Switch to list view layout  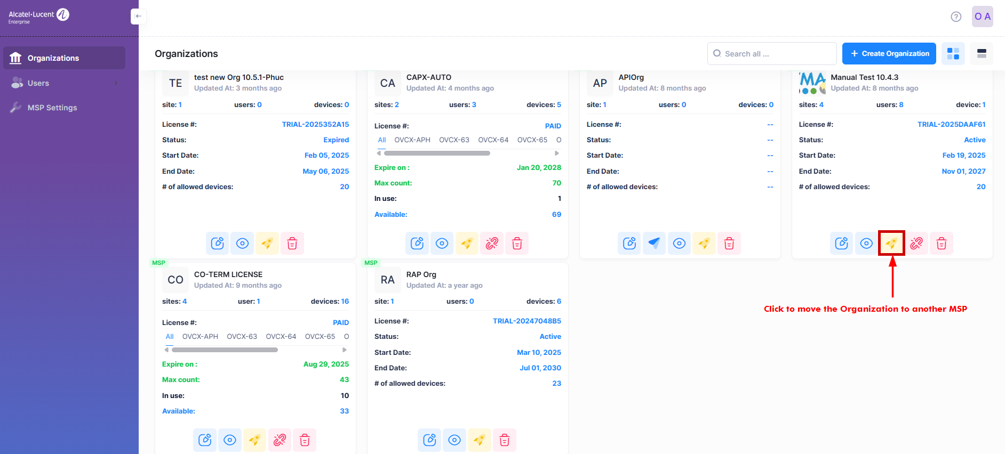point(981,54)
